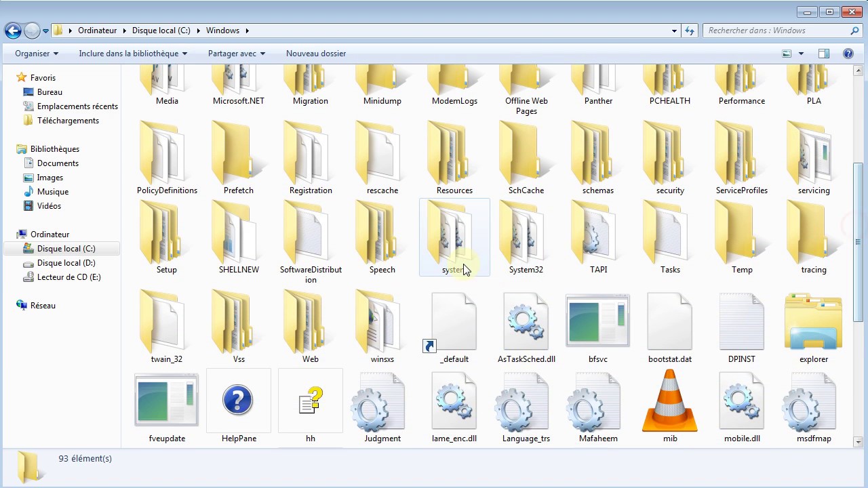Go back with the back arrow
This screenshot has height=488, width=868.
[x=13, y=30]
